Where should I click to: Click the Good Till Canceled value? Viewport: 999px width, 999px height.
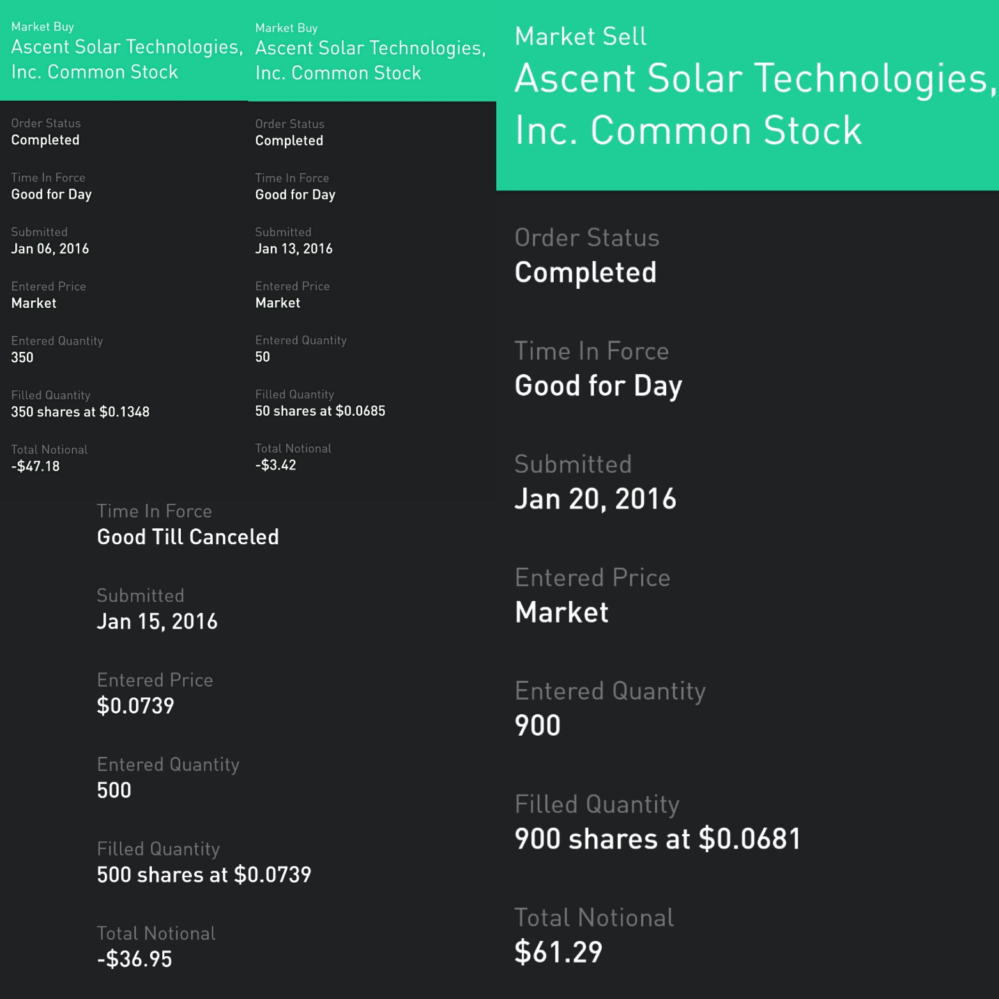click(x=188, y=537)
